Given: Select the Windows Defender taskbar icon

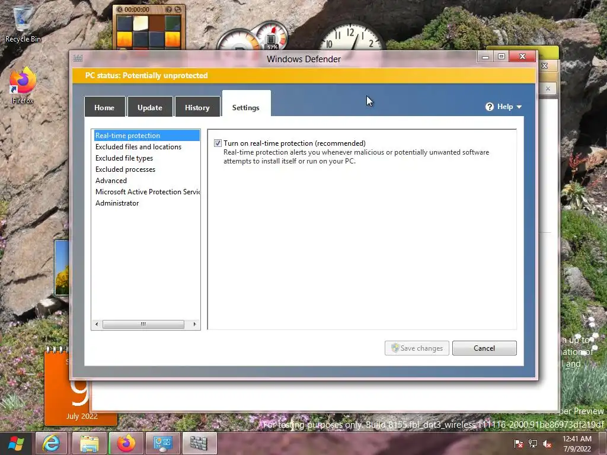Looking at the screenshot, I should point(199,443).
